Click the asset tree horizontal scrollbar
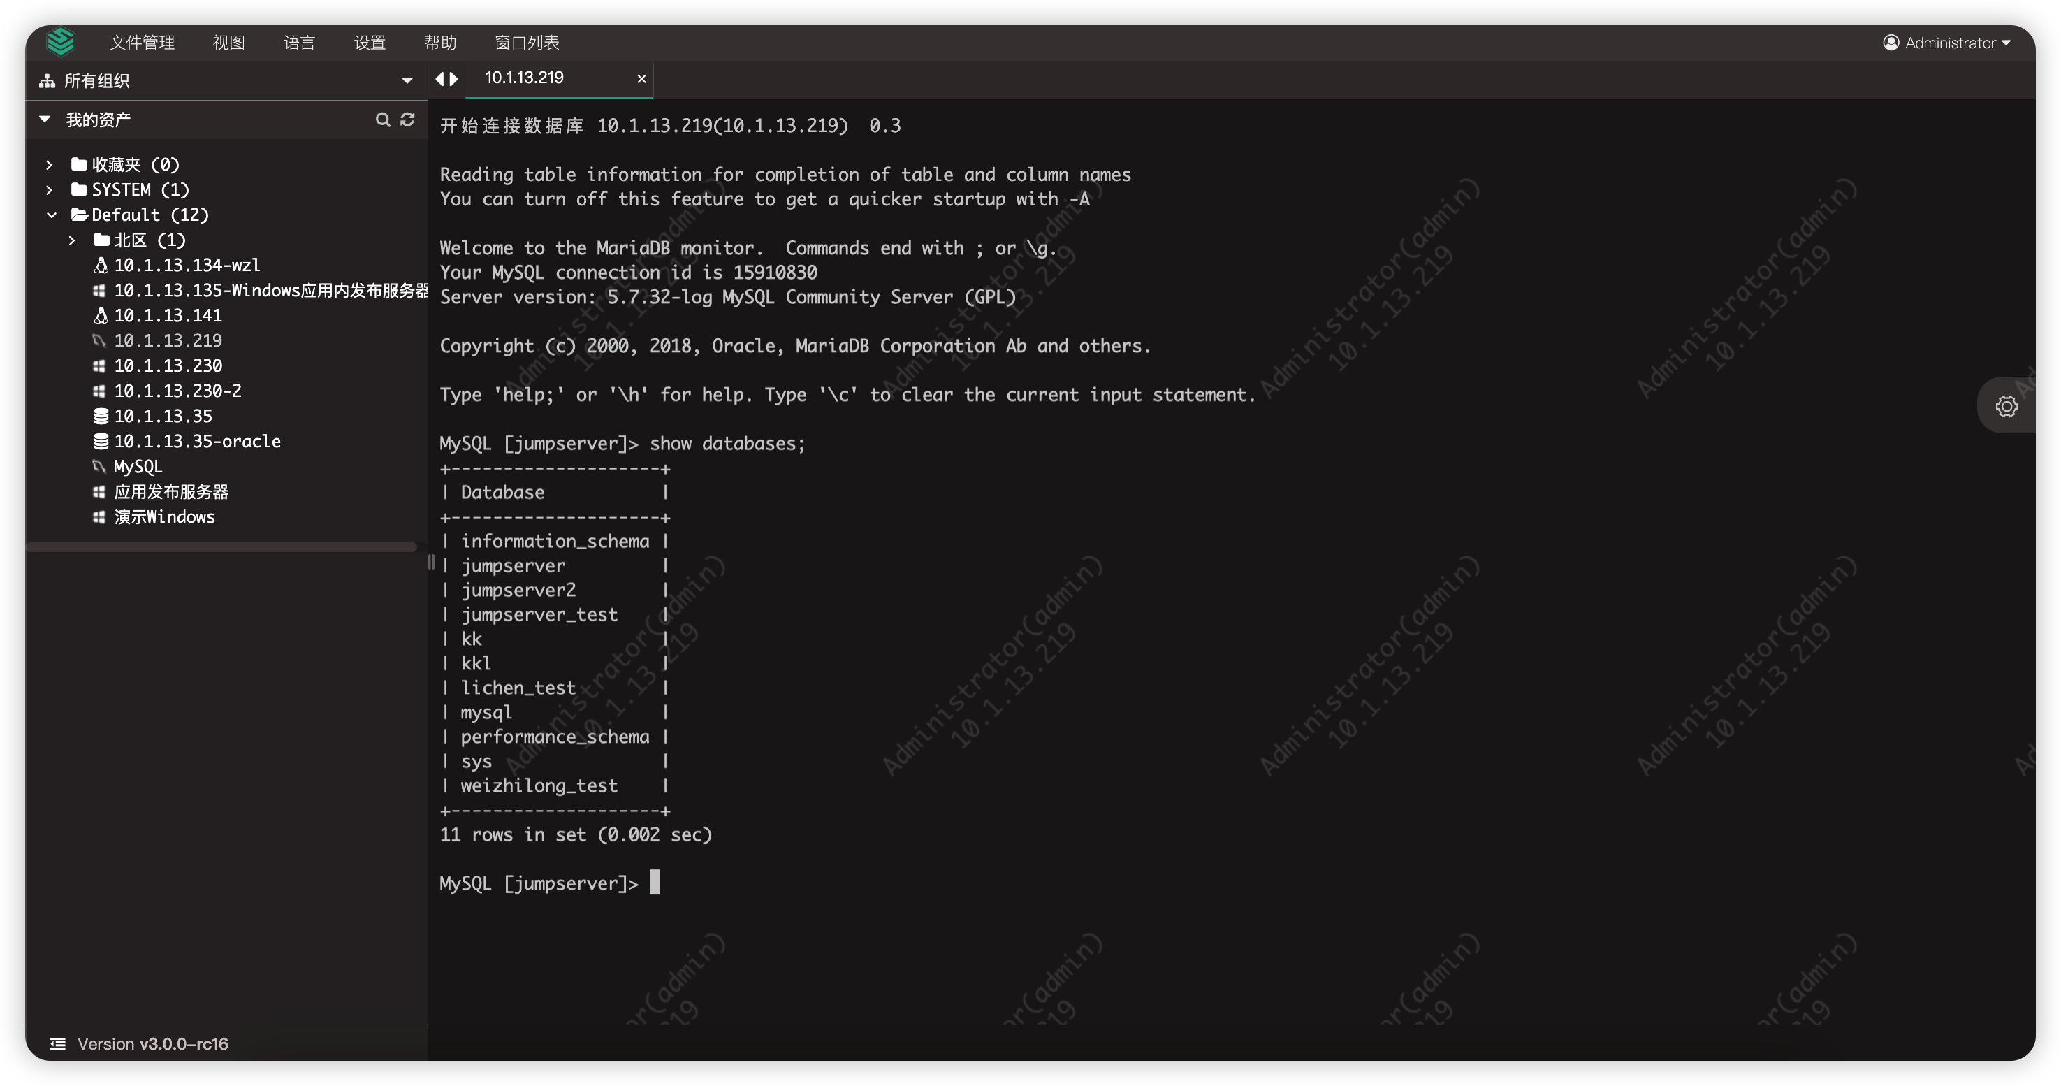The image size is (2061, 1086). tap(221, 547)
